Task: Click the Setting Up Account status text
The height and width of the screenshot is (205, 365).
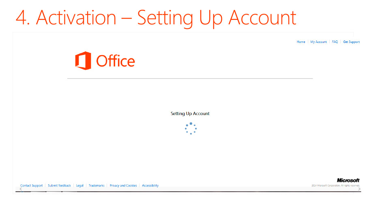Action: click(190, 113)
